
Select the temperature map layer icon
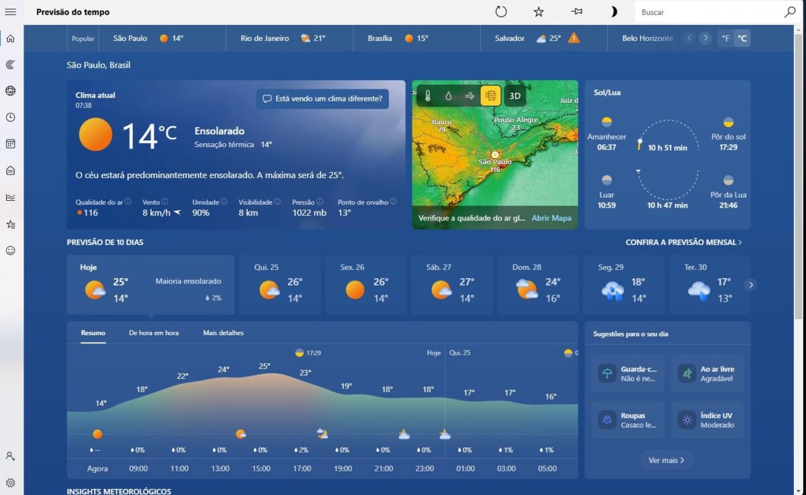tap(428, 96)
